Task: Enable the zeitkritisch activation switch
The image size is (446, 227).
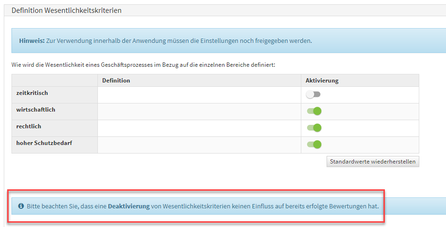Action: 314,94
